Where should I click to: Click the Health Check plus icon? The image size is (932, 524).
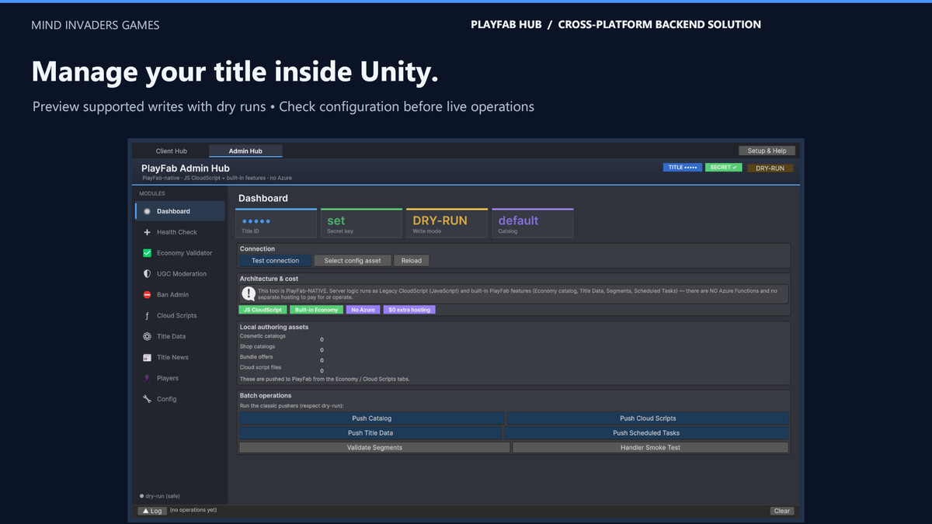coord(148,232)
